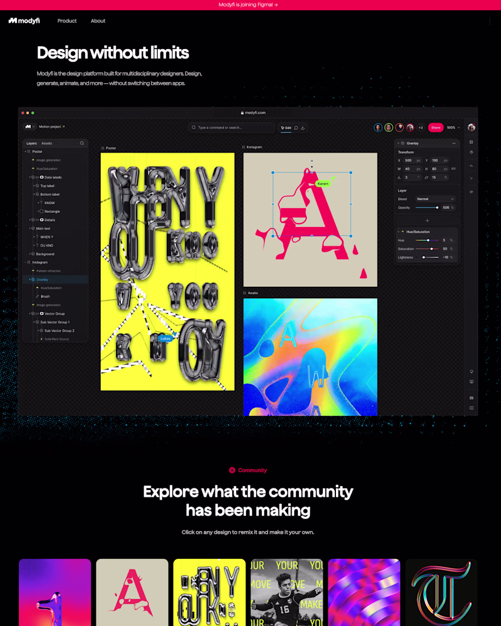
Task: Click the X position field showing 500
Action: click(412, 160)
